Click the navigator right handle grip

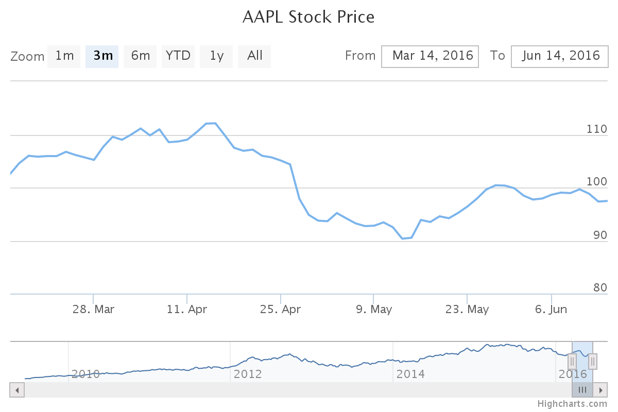tap(593, 362)
